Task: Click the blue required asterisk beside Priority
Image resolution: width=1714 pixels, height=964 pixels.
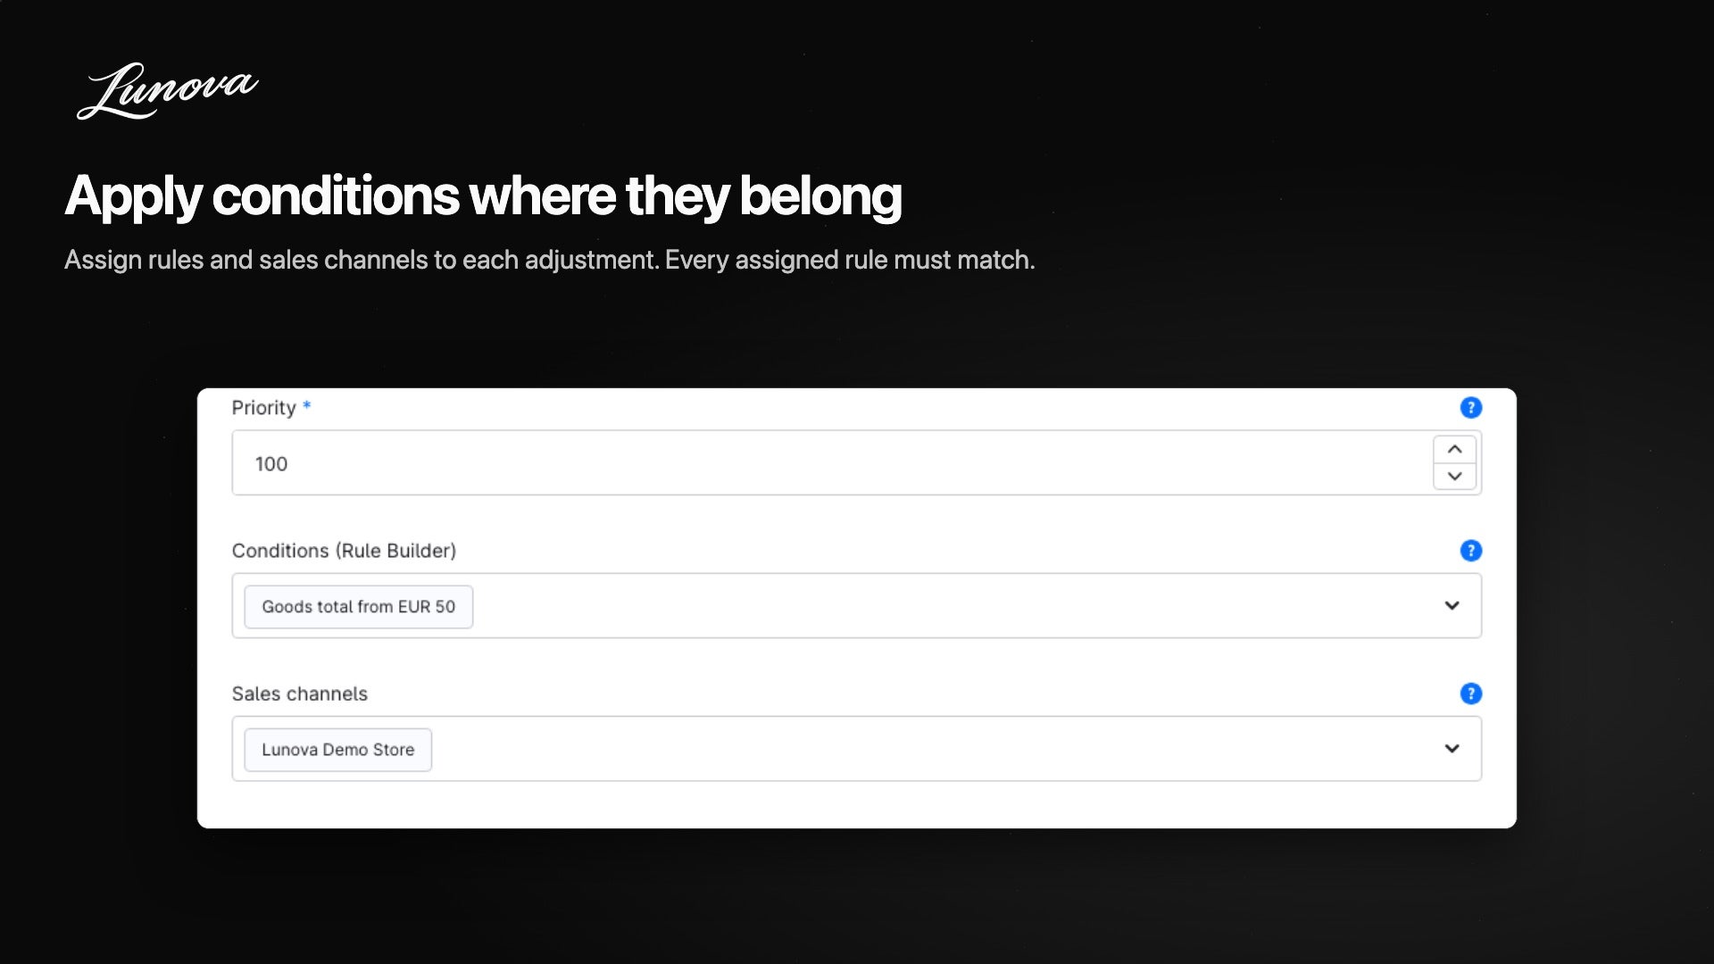Action: click(x=306, y=405)
